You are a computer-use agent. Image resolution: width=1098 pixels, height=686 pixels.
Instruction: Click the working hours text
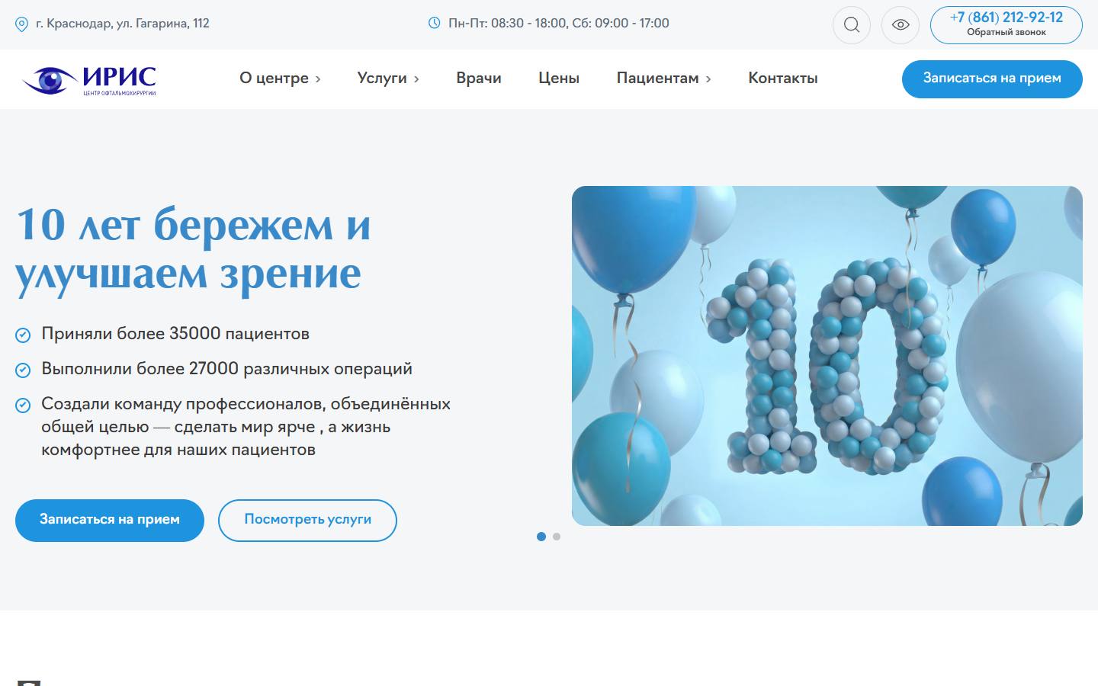pos(559,23)
